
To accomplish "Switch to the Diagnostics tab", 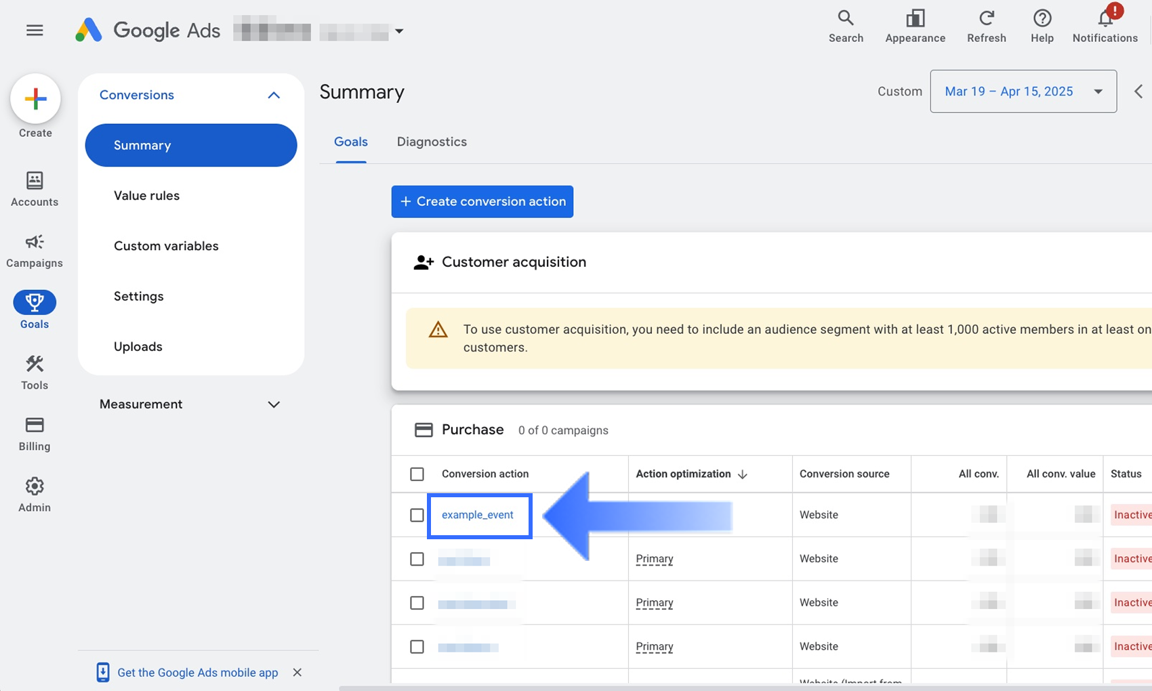I will click(432, 142).
